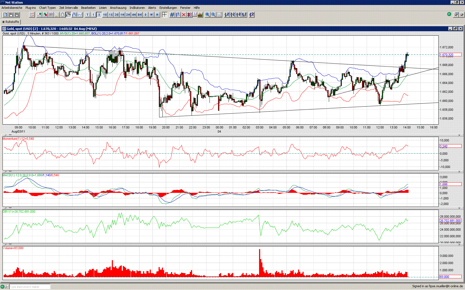This screenshot has width=465, height=290.
Task: Click the notepad with pencil icon
Action: pyautogui.click(x=57, y=15)
